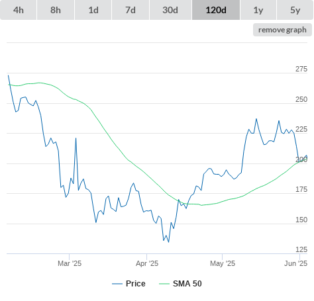Switch to the 8h time range
This screenshot has width=314, height=301.
(56, 10)
